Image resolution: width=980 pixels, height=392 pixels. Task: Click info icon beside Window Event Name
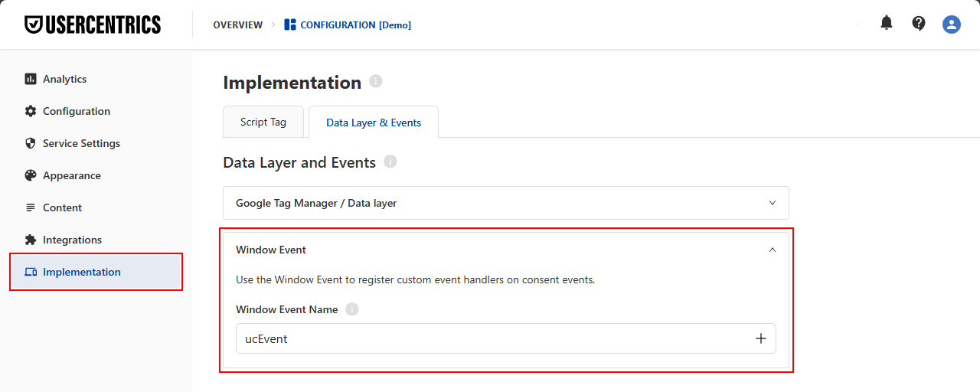pos(351,309)
